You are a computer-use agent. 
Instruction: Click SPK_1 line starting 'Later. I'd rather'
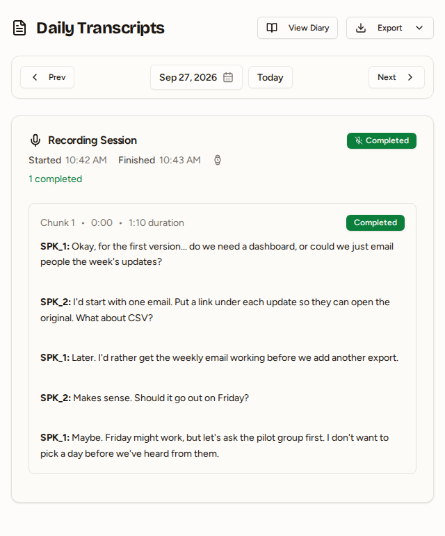220,357
